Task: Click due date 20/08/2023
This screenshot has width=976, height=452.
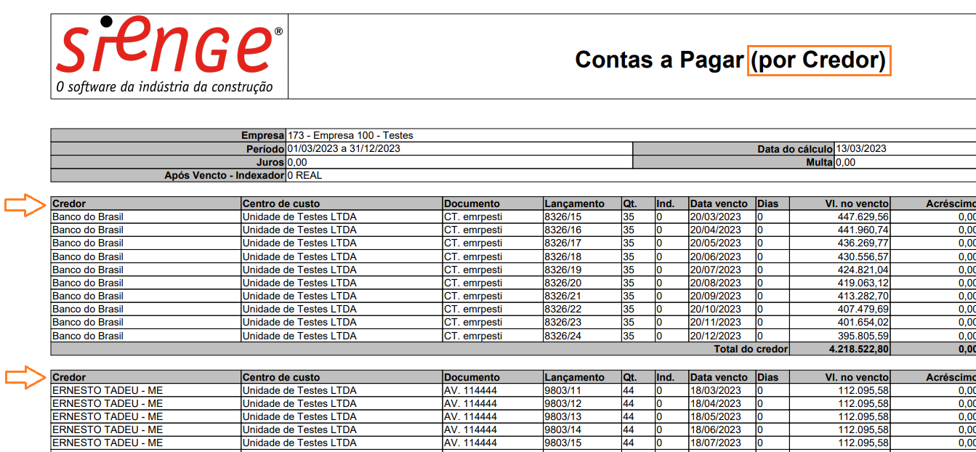Action: [x=716, y=283]
